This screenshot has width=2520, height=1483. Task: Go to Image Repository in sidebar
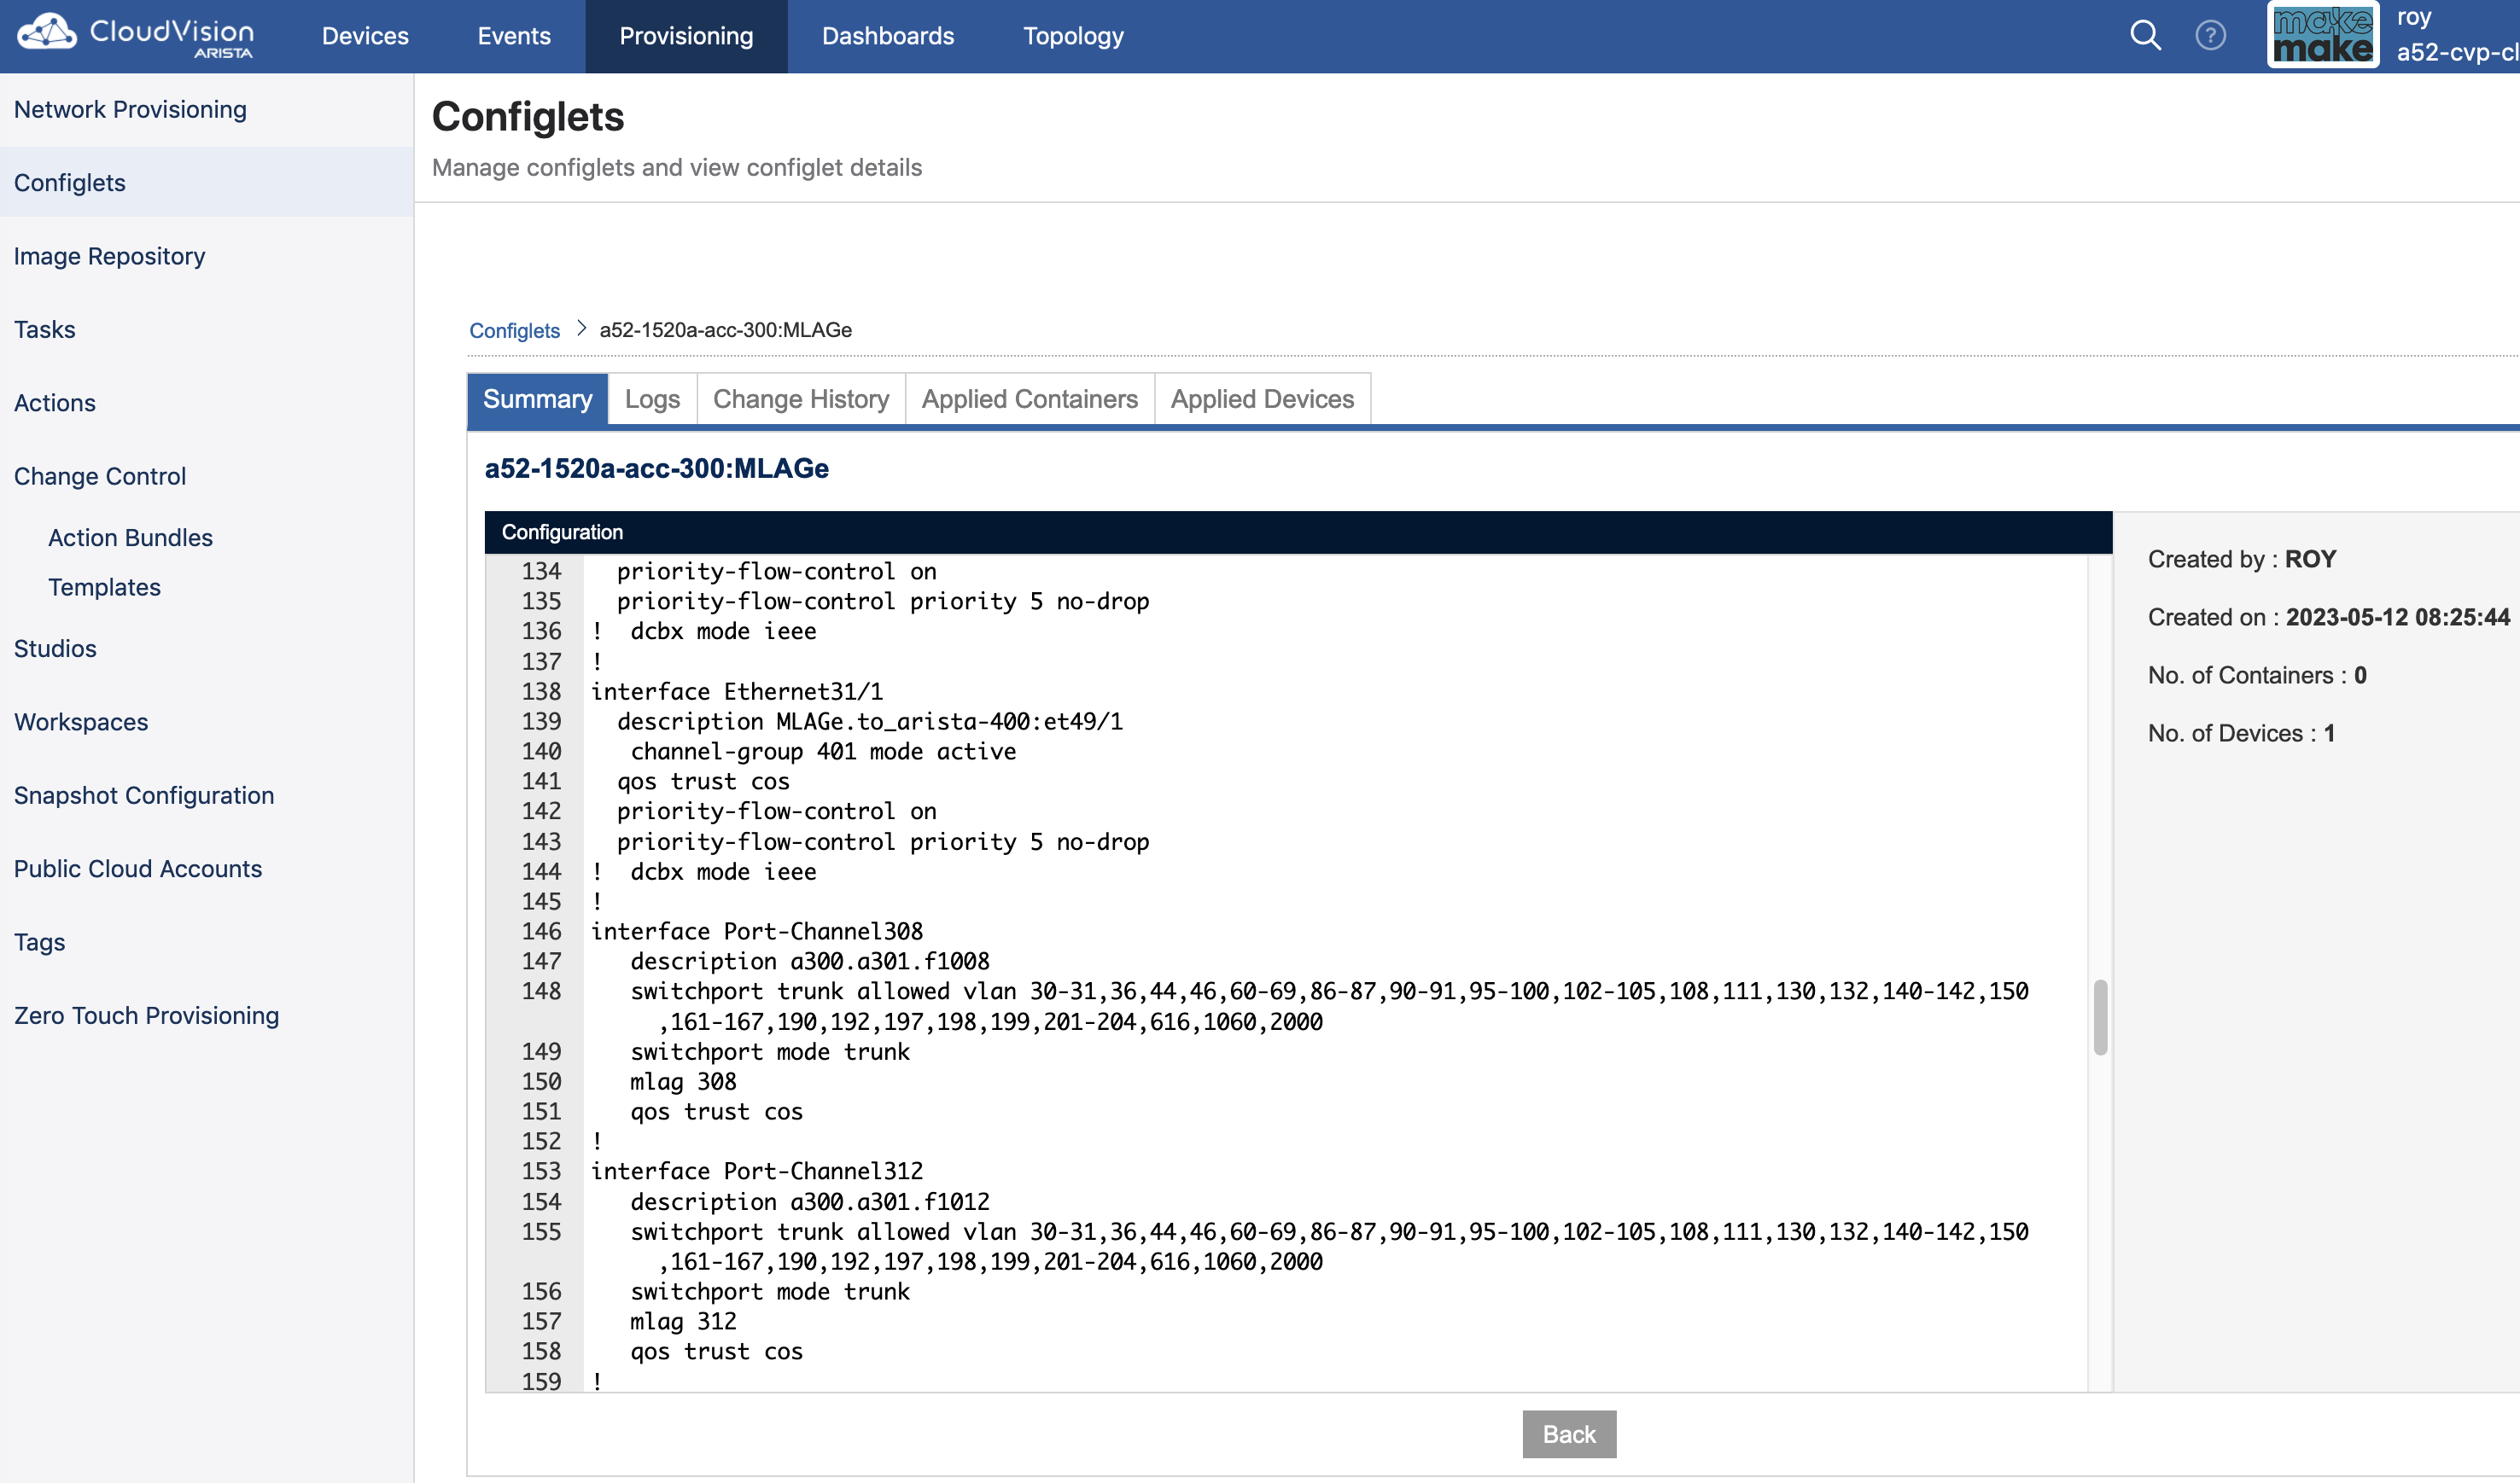pyautogui.click(x=109, y=256)
